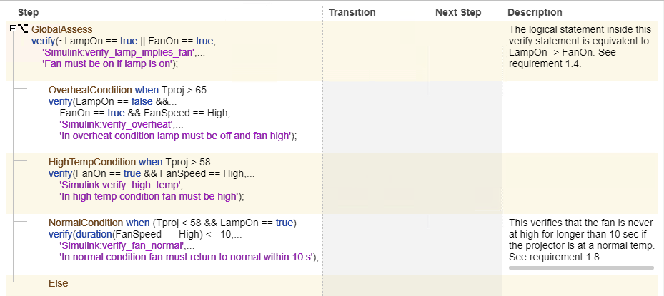Click the when-decomposition icon beside GlobalAssess
Viewport: 664px width, 296px height.
[x=23, y=29]
